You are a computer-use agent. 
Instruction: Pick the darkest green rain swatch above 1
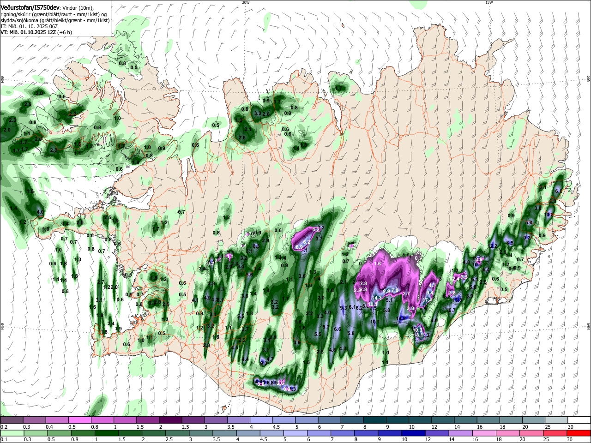point(107,433)
